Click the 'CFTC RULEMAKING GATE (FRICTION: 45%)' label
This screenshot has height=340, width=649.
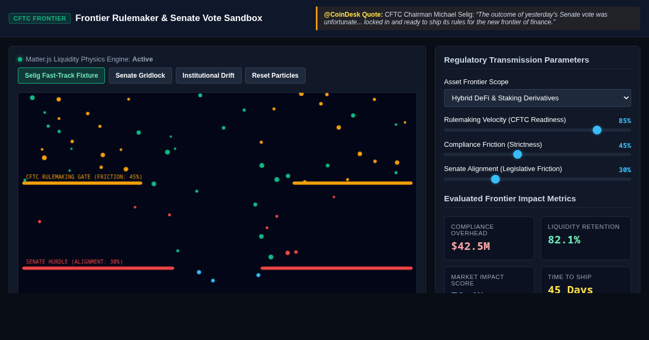coord(84,177)
